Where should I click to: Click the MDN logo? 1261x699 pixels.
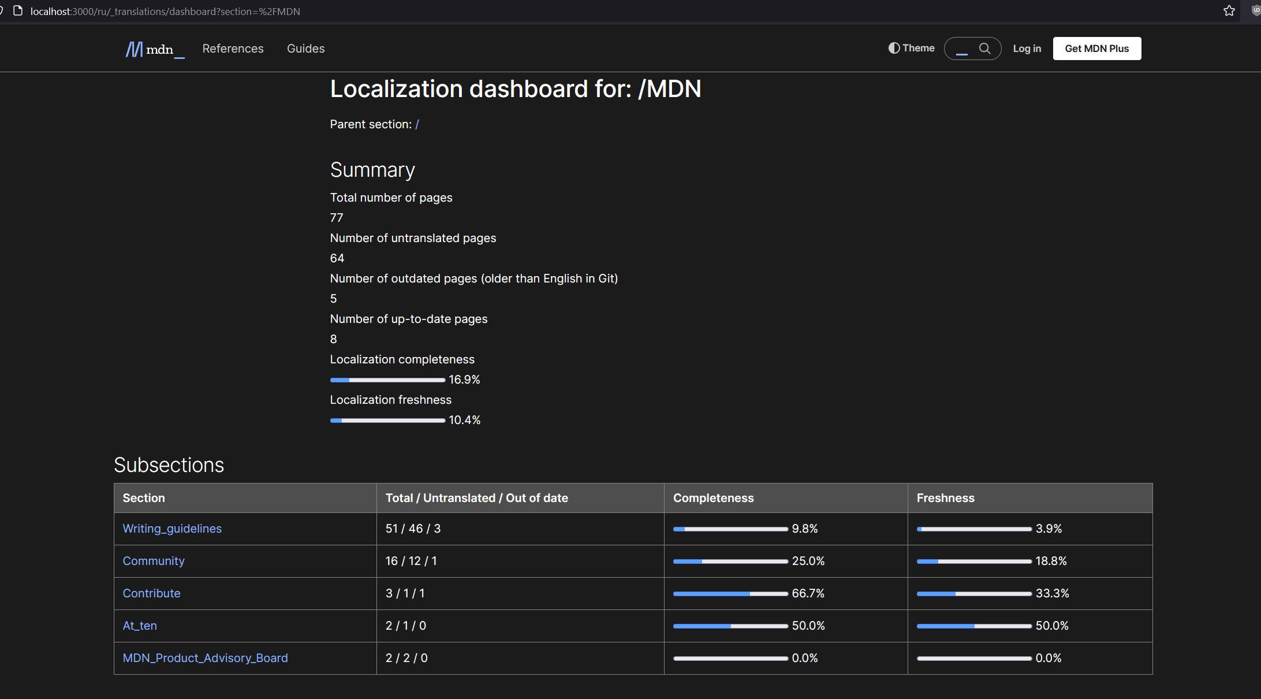click(x=155, y=49)
